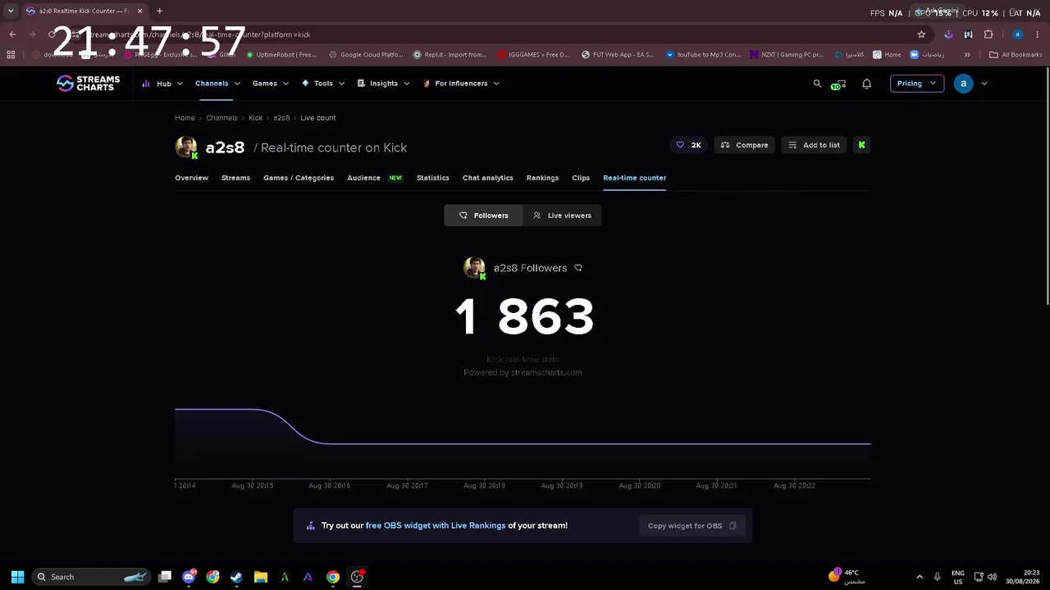1050x590 pixels.
Task: Click the microphone icon in system tray
Action: (x=937, y=577)
